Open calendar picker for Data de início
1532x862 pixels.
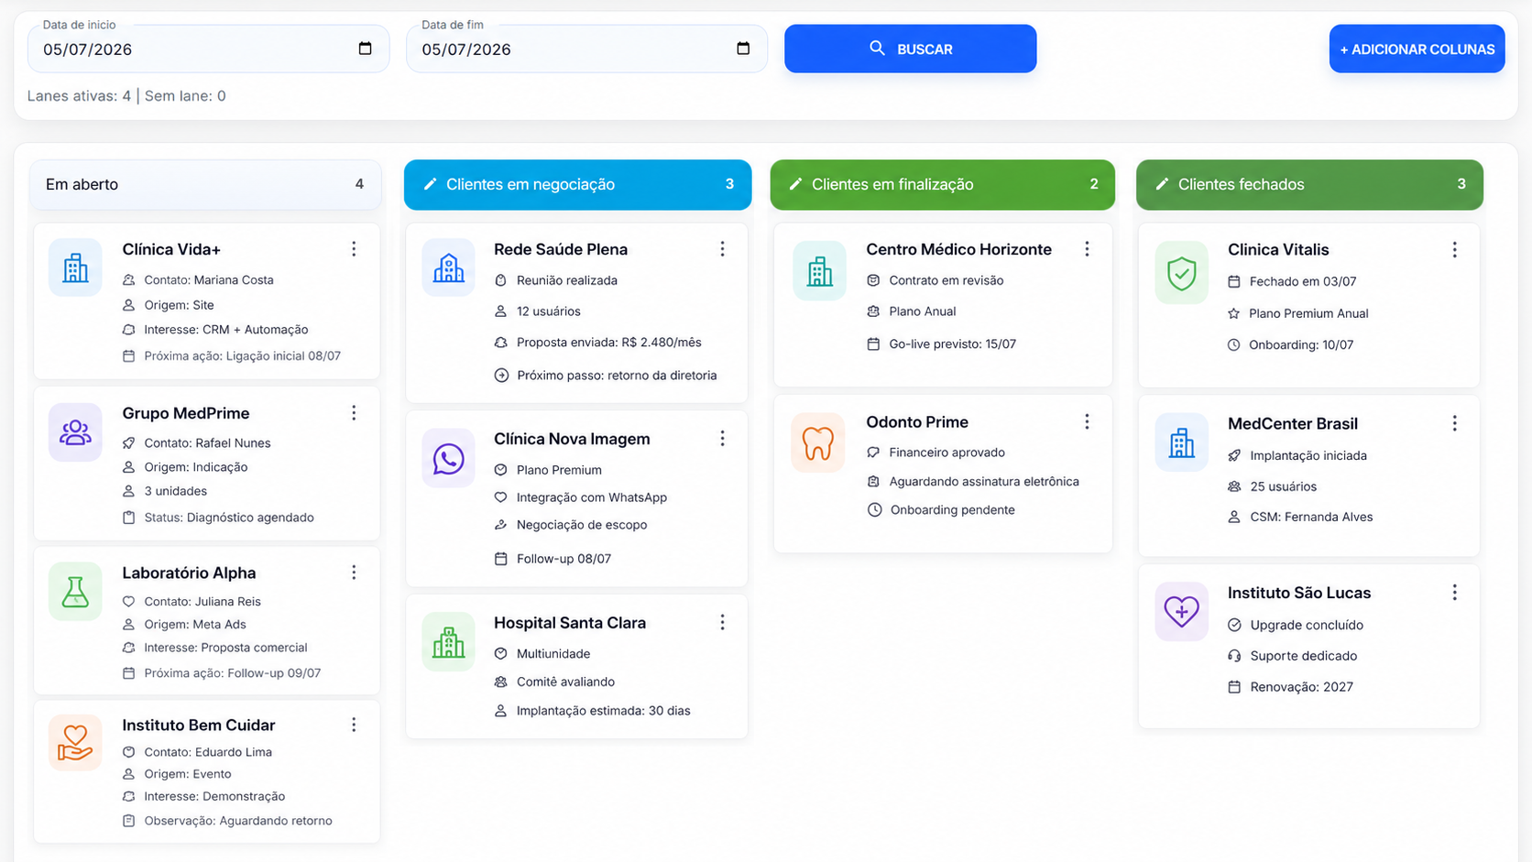point(365,49)
